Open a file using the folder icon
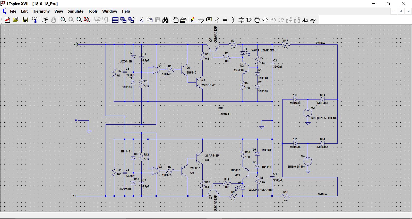Image resolution: width=412 pixels, height=219 pixels. coord(15,20)
